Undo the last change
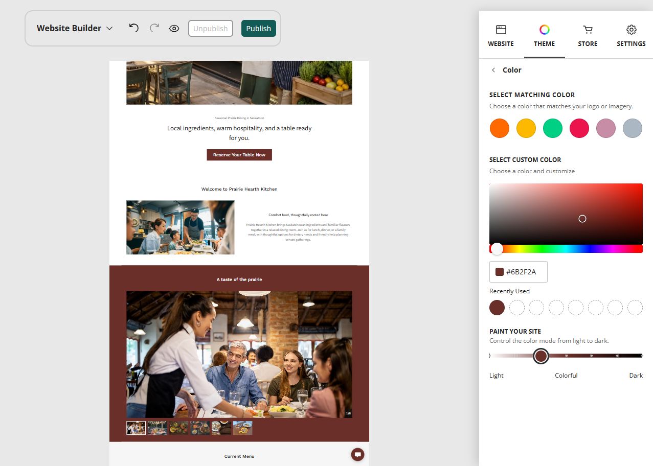The width and height of the screenshot is (653, 466). coord(133,28)
